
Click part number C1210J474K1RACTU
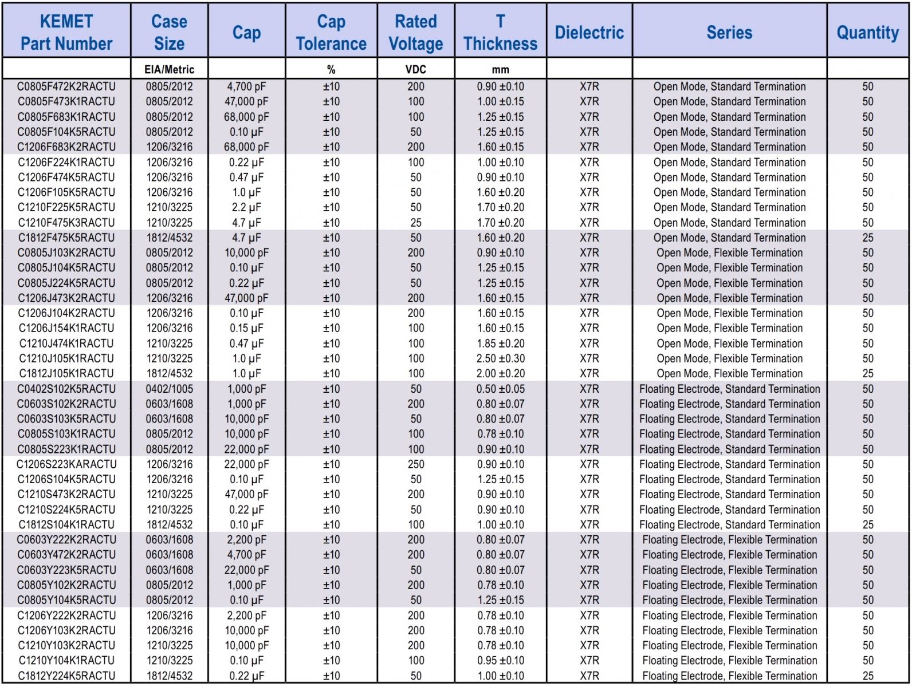(66, 343)
